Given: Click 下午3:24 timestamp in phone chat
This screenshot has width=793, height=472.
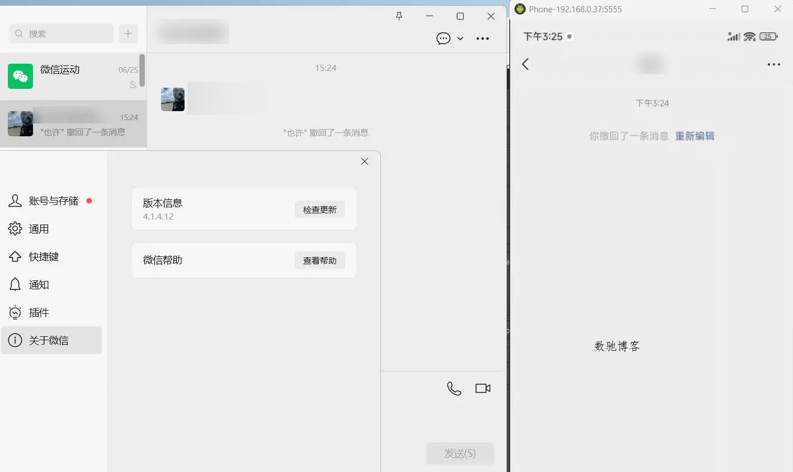Looking at the screenshot, I should click(652, 103).
